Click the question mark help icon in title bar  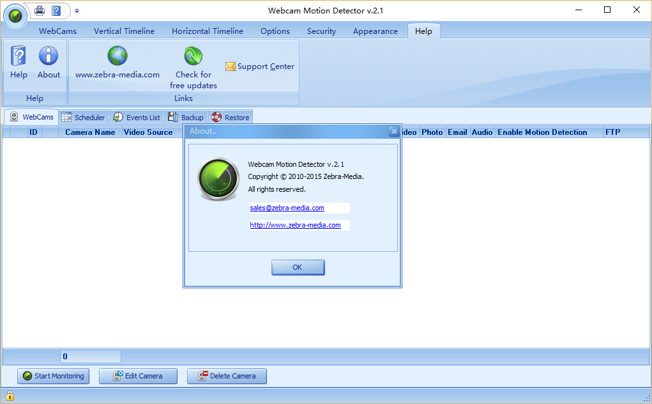[56, 10]
